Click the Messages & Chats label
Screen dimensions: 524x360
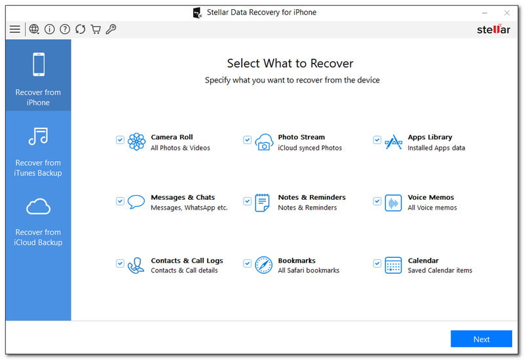pyautogui.click(x=183, y=198)
